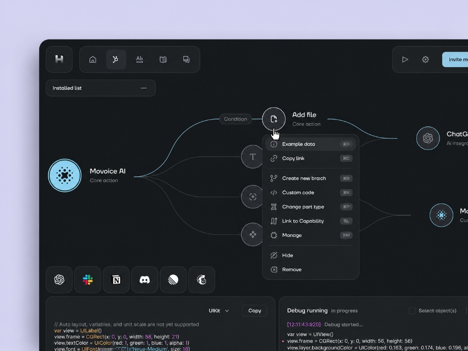Choose Copy link in context menu
Image resolution: width=468 pixels, height=351 pixels.
pos(311,159)
